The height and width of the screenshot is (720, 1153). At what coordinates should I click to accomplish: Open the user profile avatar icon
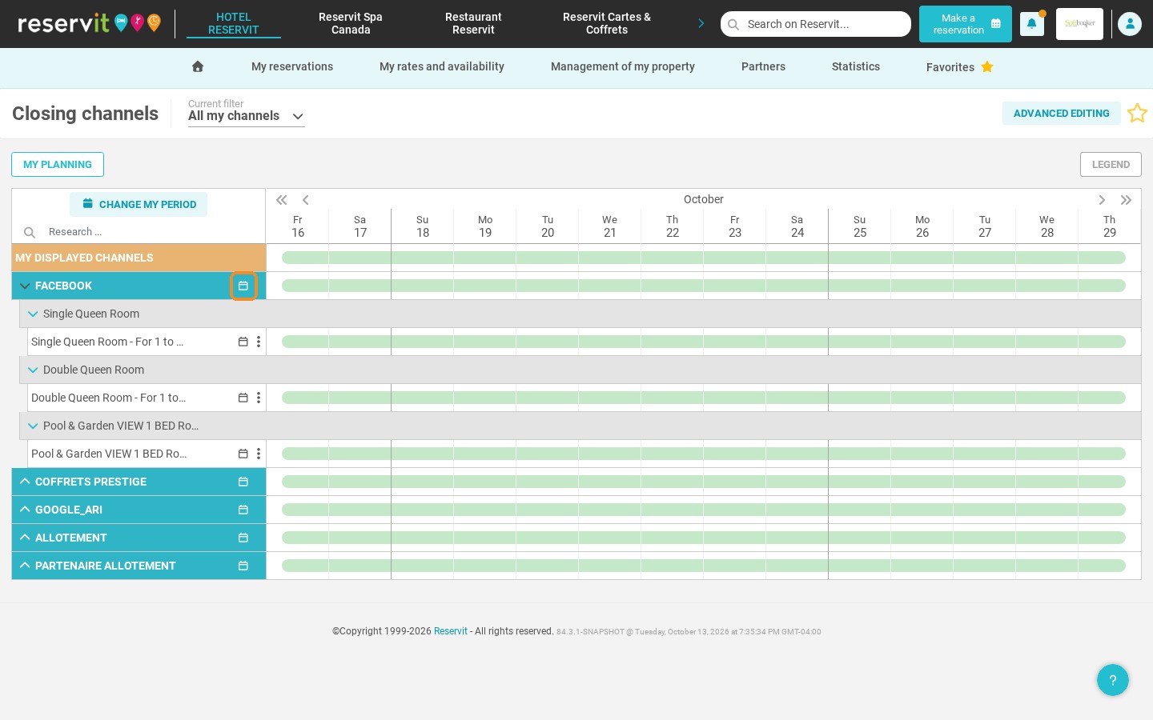tap(1129, 24)
